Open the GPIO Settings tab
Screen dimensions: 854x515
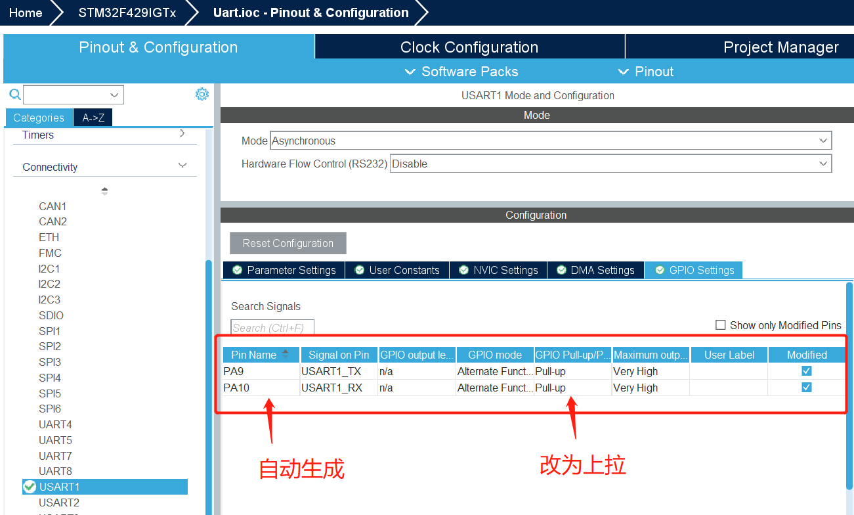point(694,270)
